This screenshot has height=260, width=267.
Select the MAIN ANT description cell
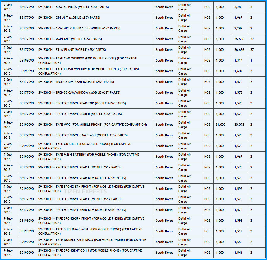click(70, 39)
